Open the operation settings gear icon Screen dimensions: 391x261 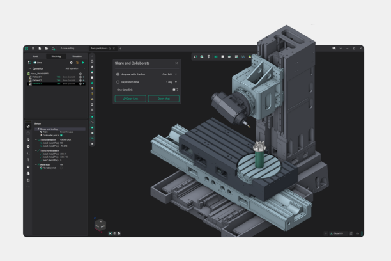(x=71, y=63)
